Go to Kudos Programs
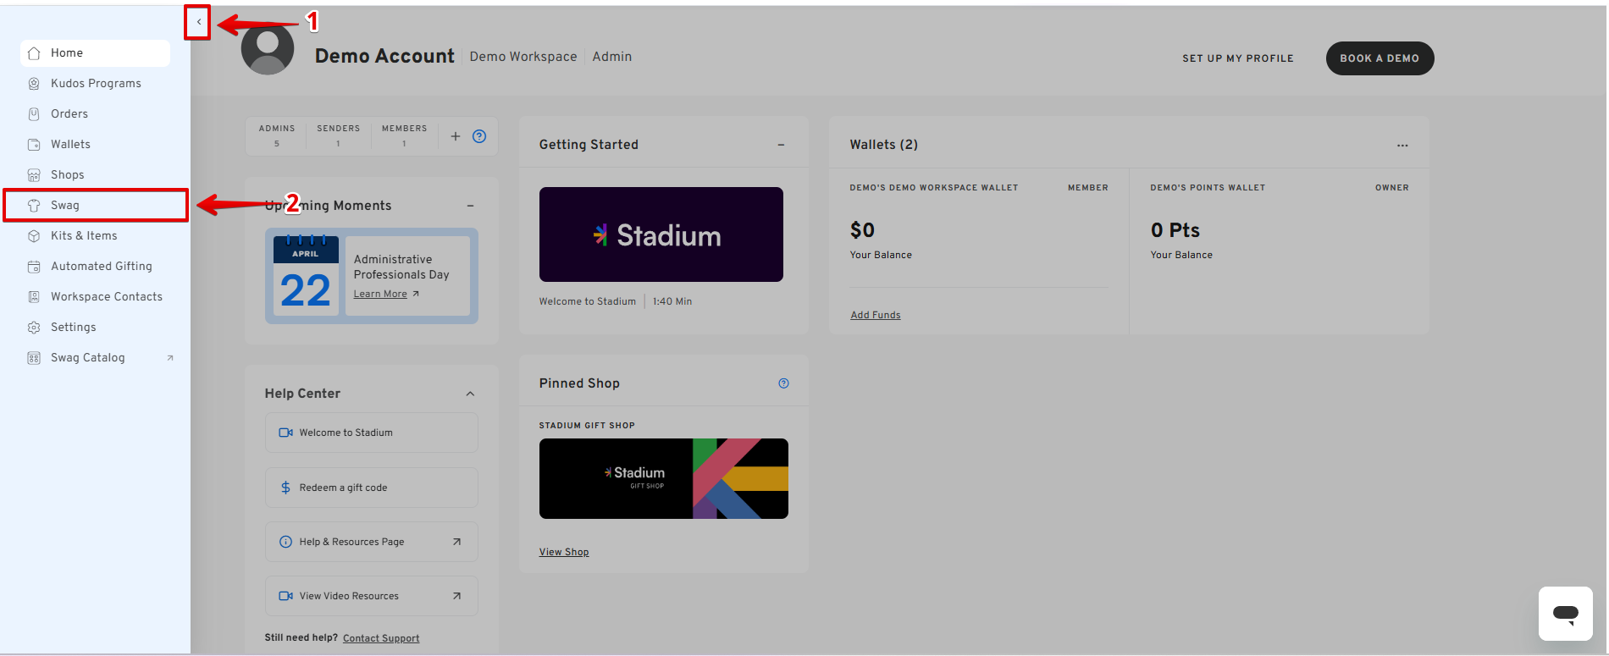 click(x=96, y=84)
